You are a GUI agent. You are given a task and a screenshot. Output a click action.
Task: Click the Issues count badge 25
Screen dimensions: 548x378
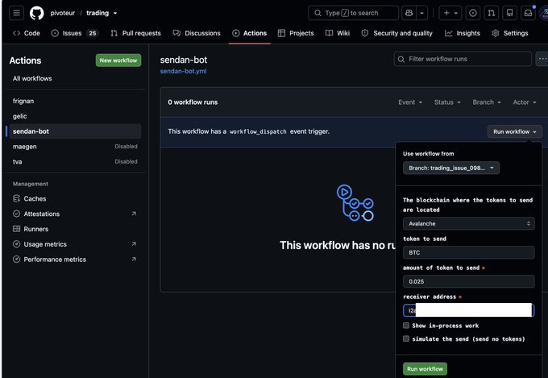92,33
